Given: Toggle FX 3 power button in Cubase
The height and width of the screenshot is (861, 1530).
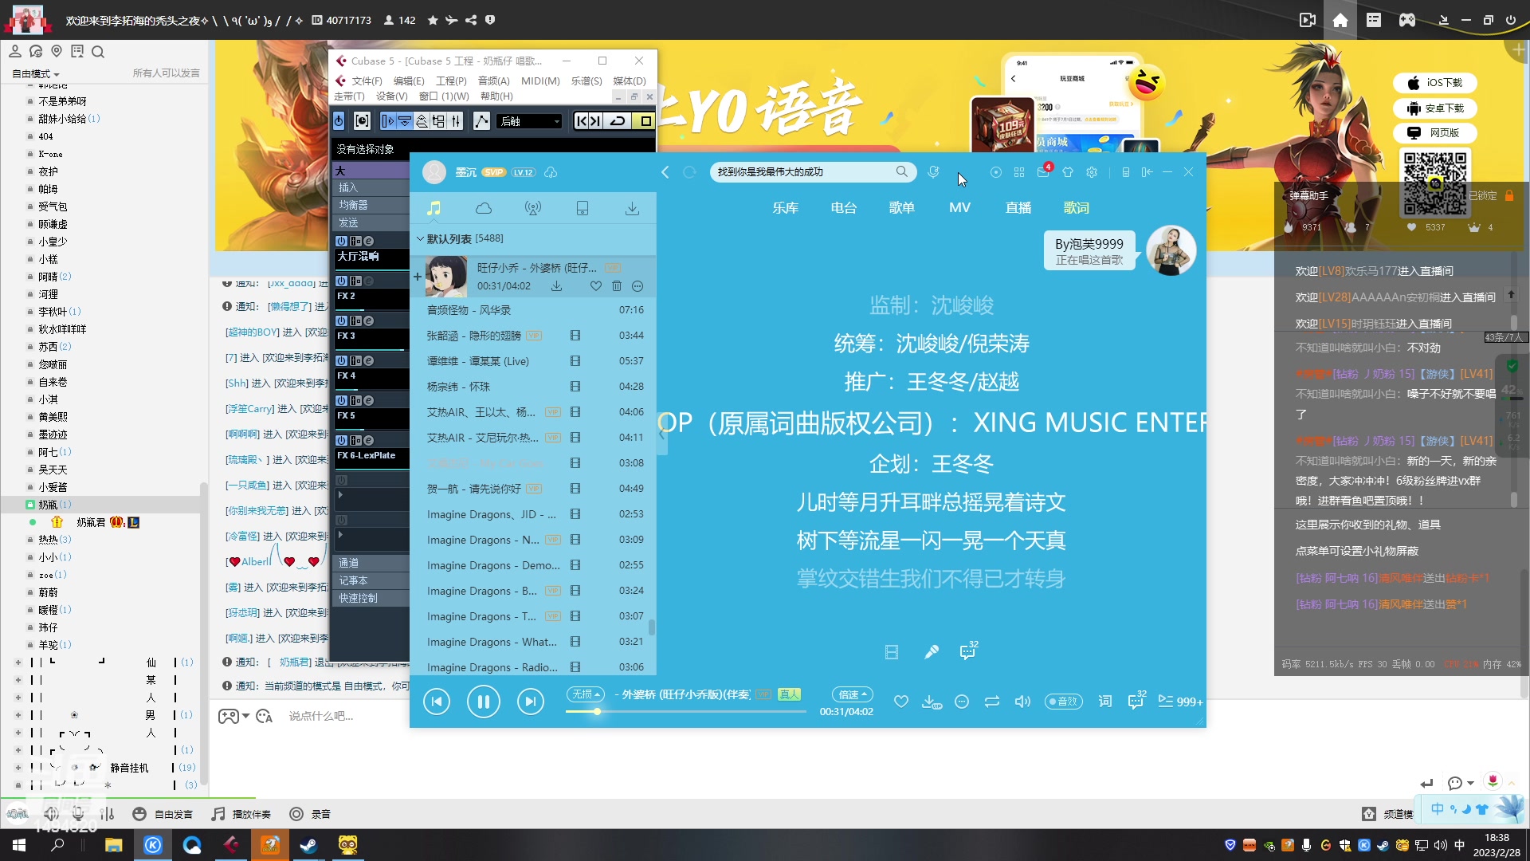Looking at the screenshot, I should [341, 320].
